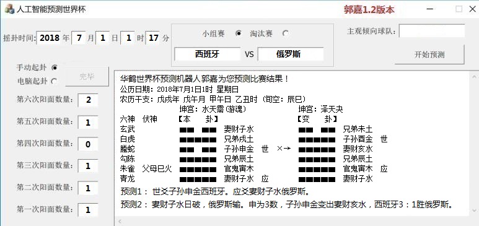Click the 农历干支 line in results

point(213,99)
